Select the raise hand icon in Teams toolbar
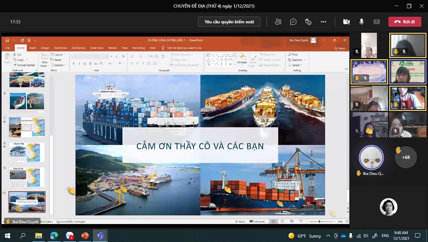Viewport: 428px width, 242px height. pyautogui.click(x=308, y=22)
